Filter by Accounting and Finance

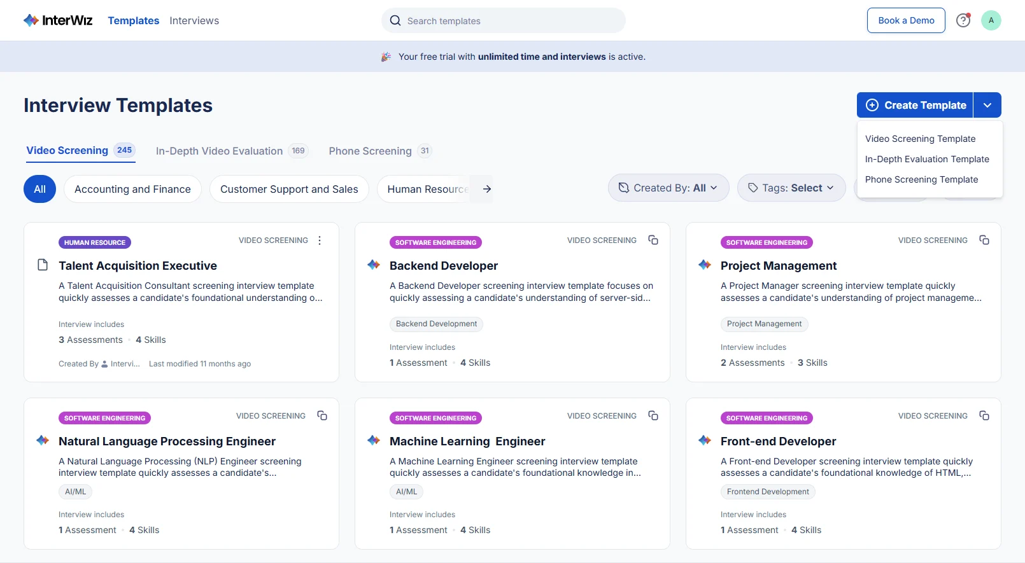(132, 189)
